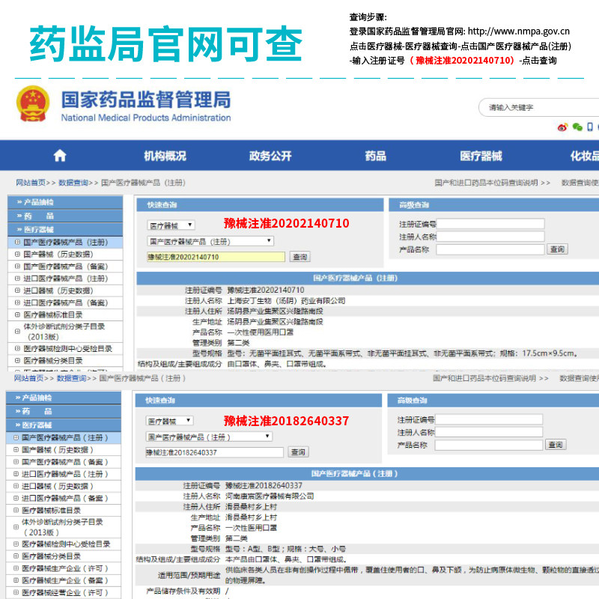The height and width of the screenshot is (599, 599).
Task: Click 查询 button in lower advanced search
Action: pyautogui.click(x=556, y=445)
